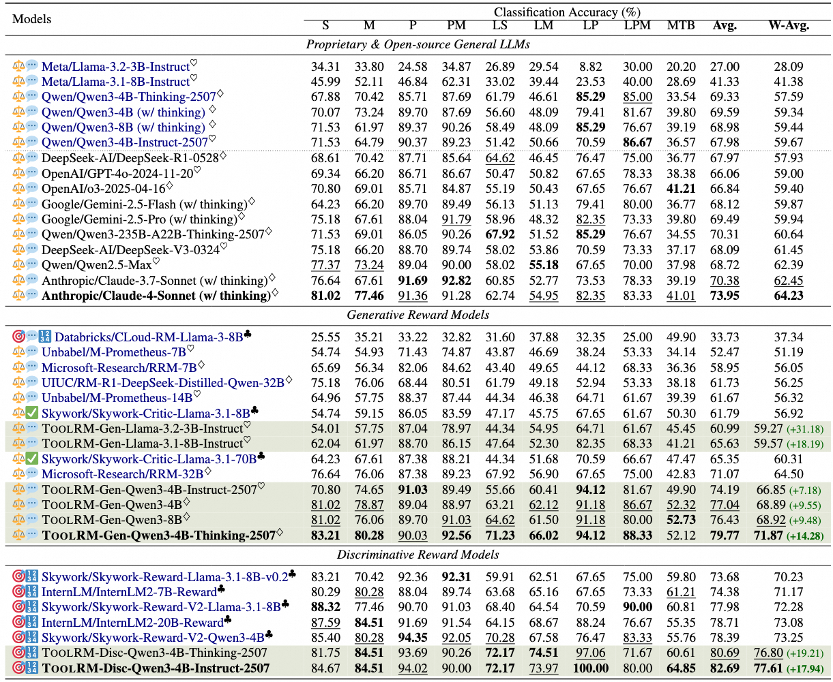The width and height of the screenshot is (833, 682).
Task: Click the 'DeepSeek-AI/DeepSeek-V3-0324' model name
Action: click(130, 250)
